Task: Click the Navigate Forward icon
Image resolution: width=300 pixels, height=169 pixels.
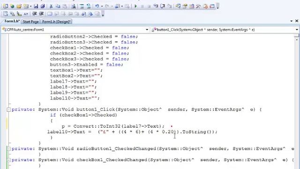Action: [x=127, y=6]
